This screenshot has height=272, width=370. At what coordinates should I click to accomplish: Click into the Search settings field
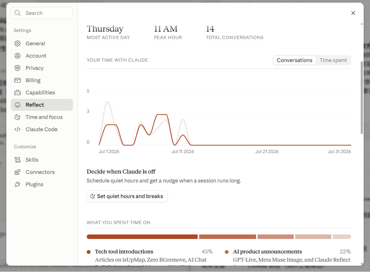pos(42,13)
